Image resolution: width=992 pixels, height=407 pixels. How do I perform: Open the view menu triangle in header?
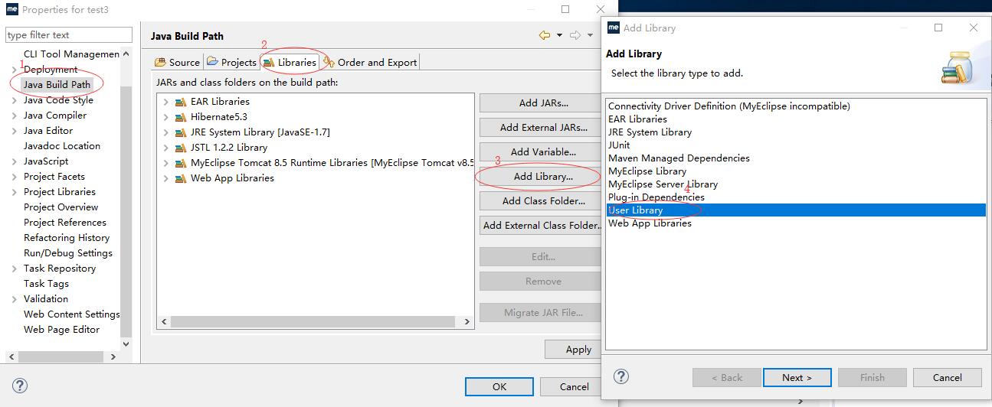coord(590,35)
